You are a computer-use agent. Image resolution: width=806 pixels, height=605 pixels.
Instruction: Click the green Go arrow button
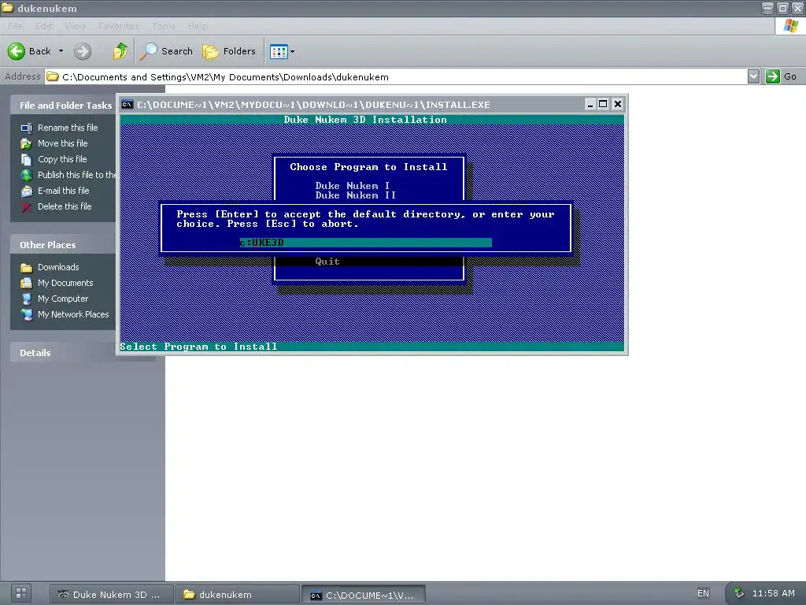coord(772,76)
